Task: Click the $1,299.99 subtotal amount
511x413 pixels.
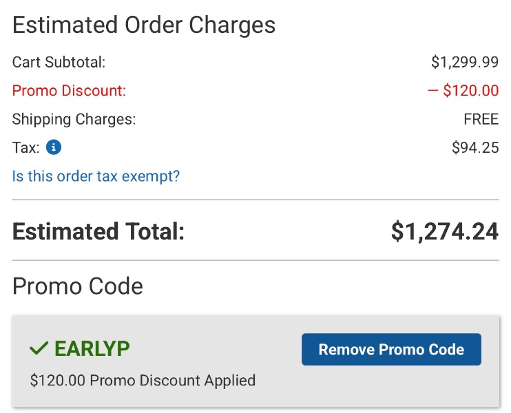Action: pyautogui.click(x=464, y=62)
